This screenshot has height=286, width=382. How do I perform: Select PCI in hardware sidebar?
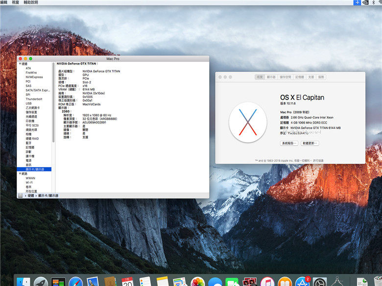tap(28, 82)
